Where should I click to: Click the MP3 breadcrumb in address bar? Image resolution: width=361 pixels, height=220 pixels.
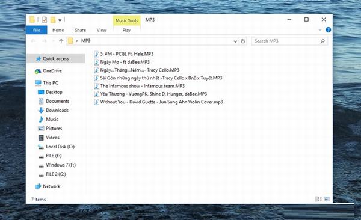(86, 41)
